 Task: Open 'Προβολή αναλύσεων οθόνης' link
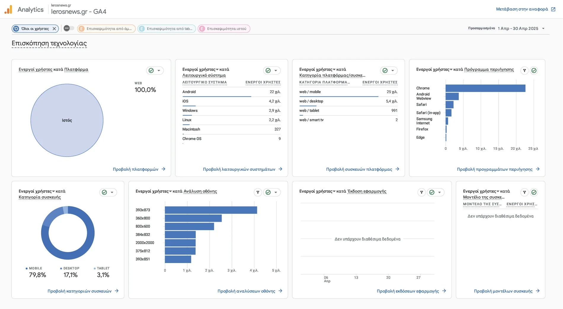click(249, 291)
